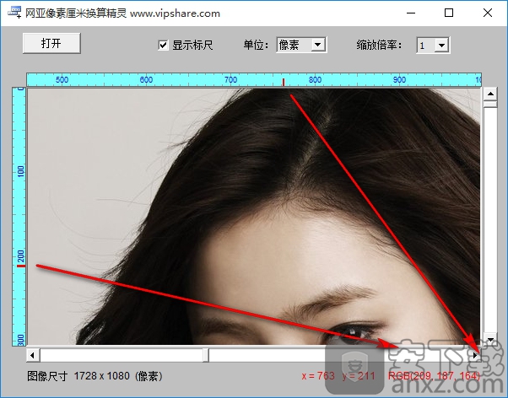Click the vertical scrollbar down arrow
Screen dimensions: 508x398
point(490,339)
